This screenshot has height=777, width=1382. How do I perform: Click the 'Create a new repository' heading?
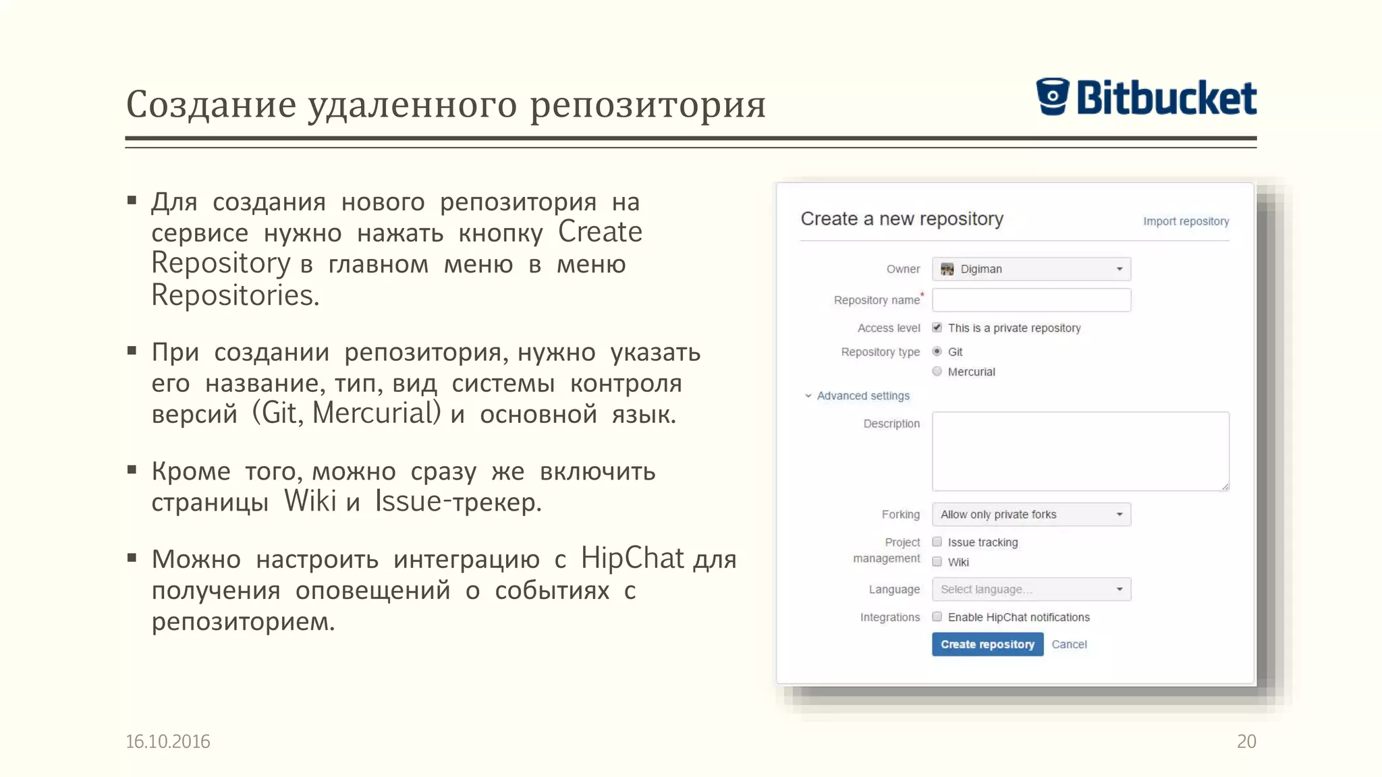point(902,219)
